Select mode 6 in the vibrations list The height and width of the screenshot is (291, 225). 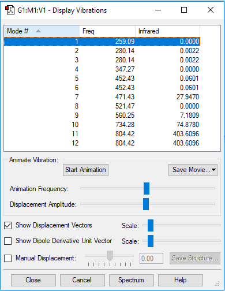click(x=102, y=88)
